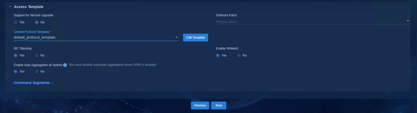This screenshot has height=113, width=417.
Task: Go back with the Previous button
Action: tap(200, 105)
